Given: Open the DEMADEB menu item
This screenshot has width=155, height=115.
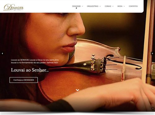Looking at the screenshot, I should point(76,6).
